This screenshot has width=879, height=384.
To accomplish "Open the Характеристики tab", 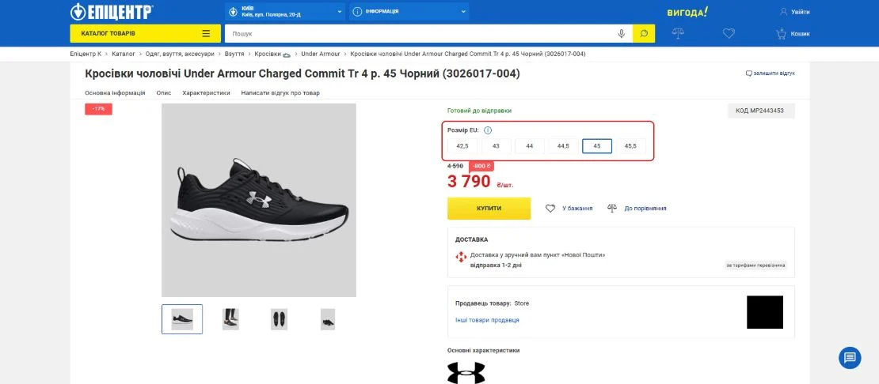I will 207,92.
